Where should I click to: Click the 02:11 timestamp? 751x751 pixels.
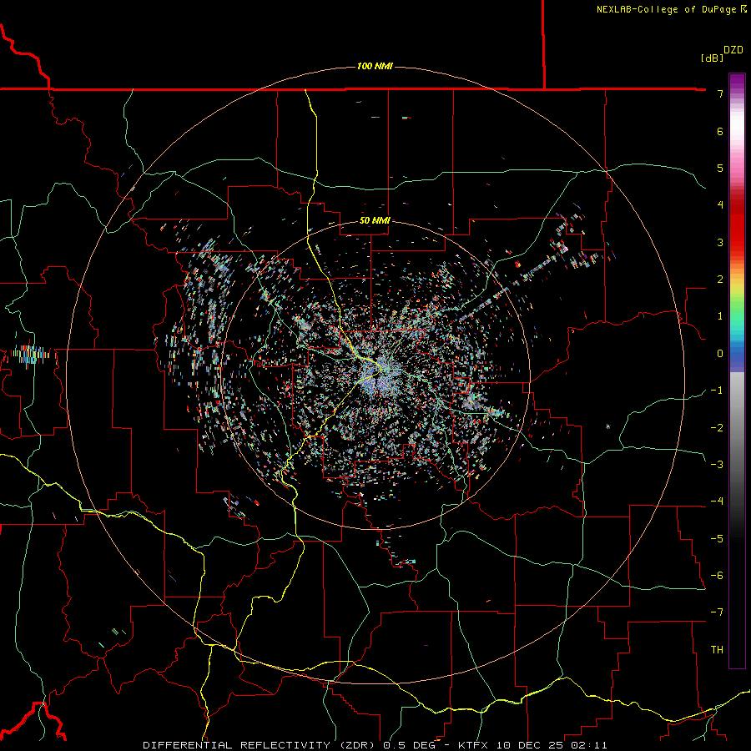[589, 745]
